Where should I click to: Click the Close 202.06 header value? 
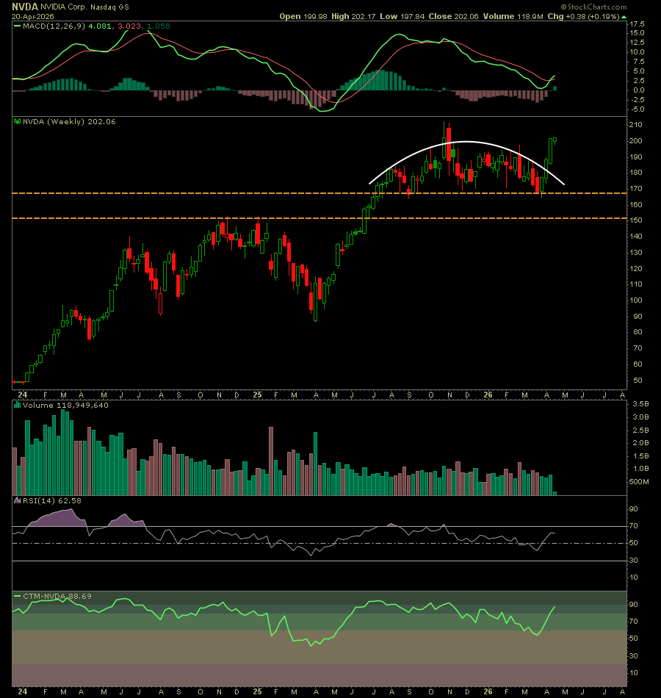point(454,16)
